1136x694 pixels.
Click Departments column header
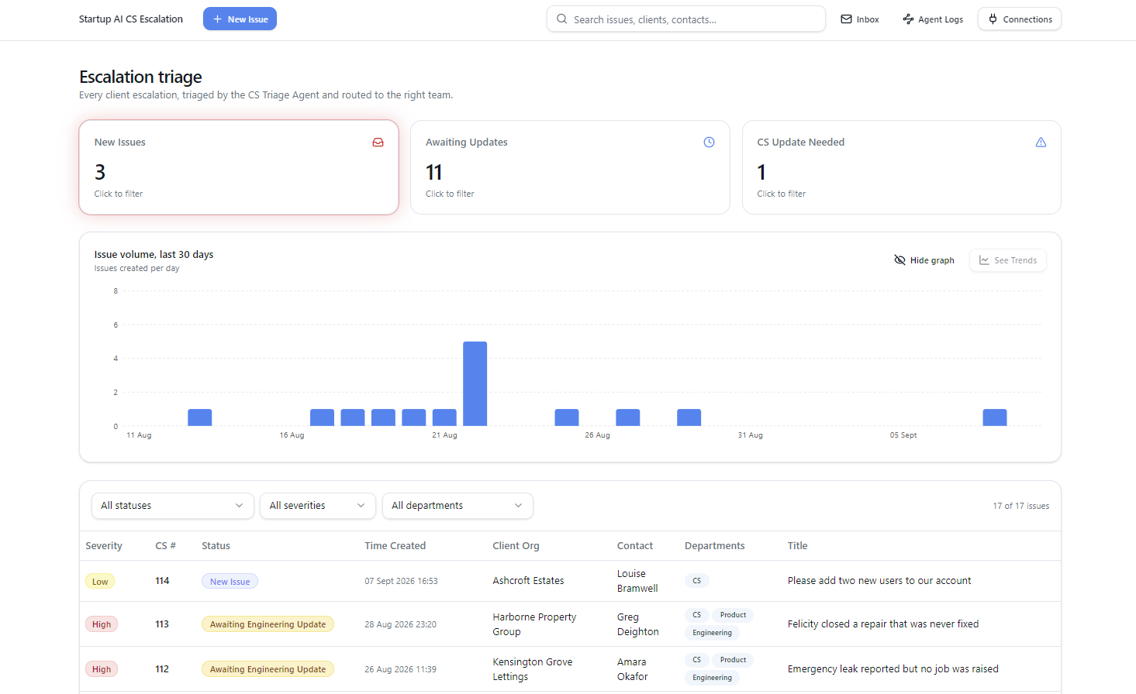[715, 546]
